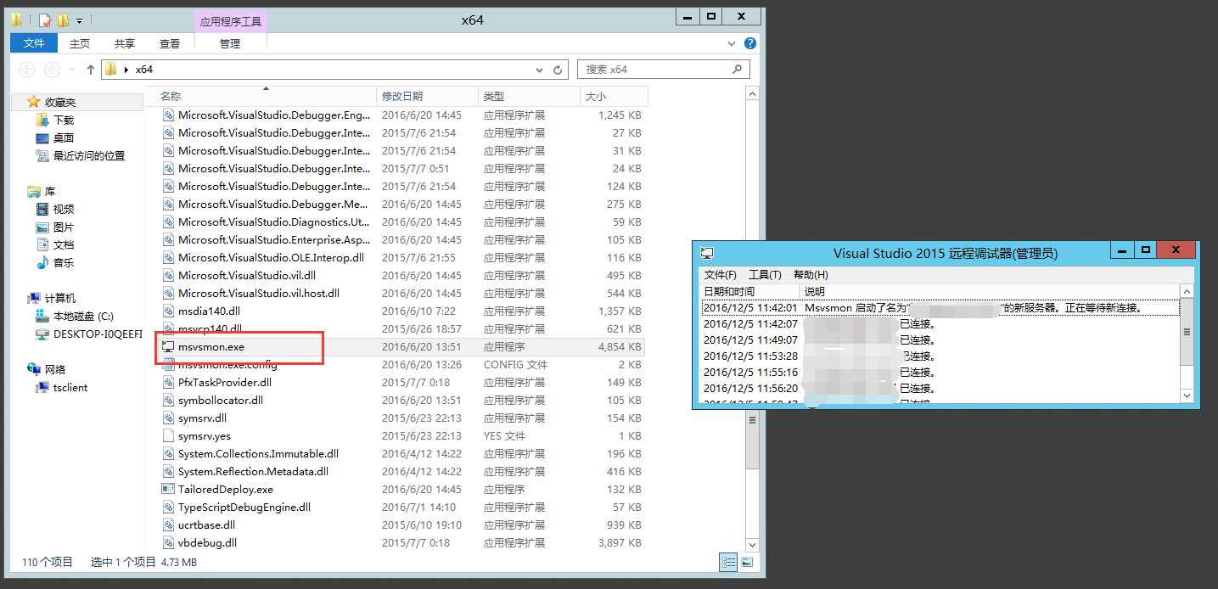Click 说明 column header in Remote Debugger
1218x589 pixels.
tap(991, 291)
